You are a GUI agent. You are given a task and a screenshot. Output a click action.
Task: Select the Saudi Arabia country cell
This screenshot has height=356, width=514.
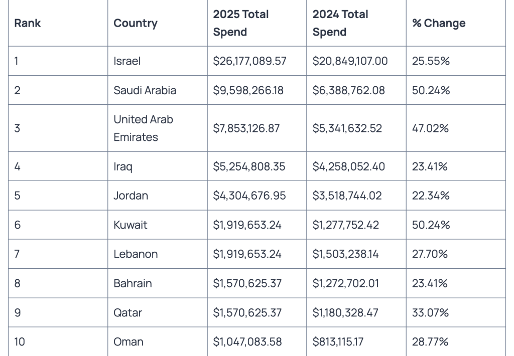[x=145, y=90]
